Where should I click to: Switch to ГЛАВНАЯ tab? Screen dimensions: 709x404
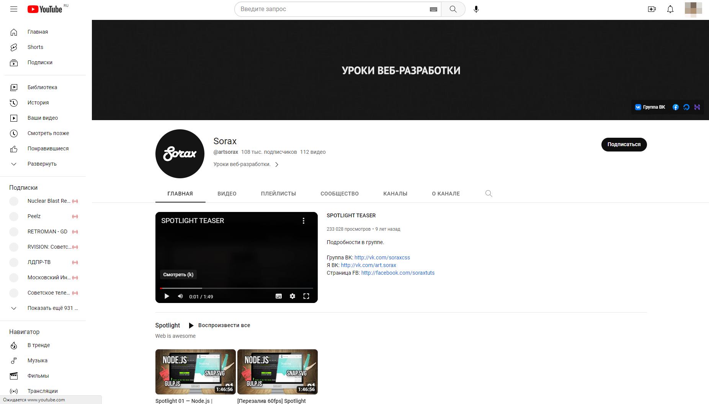tap(180, 194)
